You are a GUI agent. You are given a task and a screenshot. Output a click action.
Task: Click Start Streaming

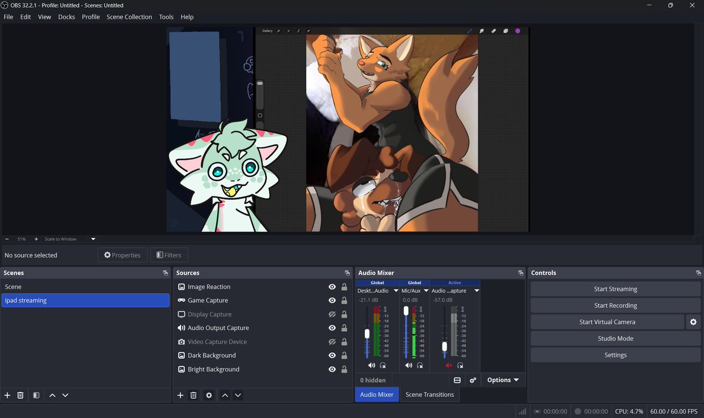[x=615, y=289]
